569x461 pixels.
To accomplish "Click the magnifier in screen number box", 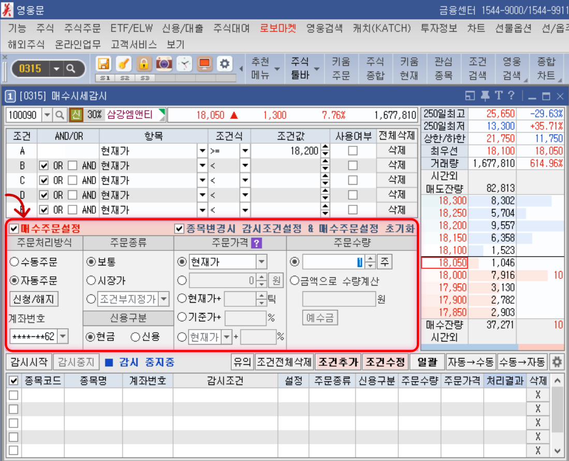I will click(71, 68).
